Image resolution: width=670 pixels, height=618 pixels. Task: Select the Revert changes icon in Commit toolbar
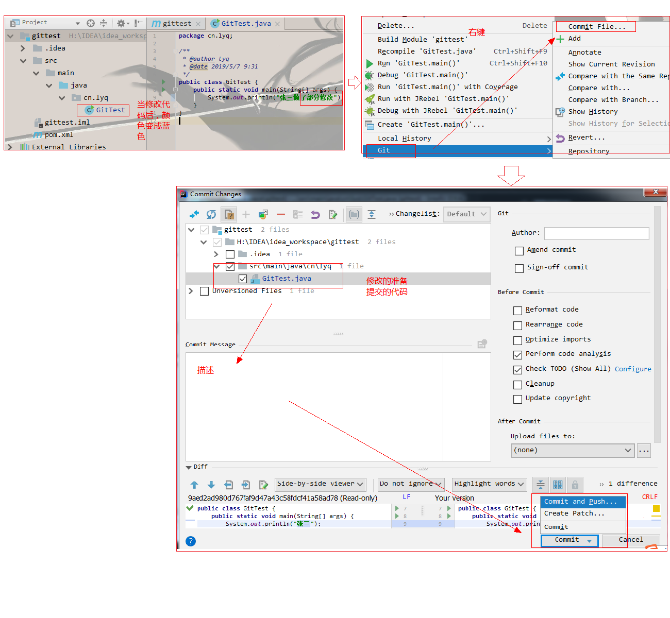[315, 214]
